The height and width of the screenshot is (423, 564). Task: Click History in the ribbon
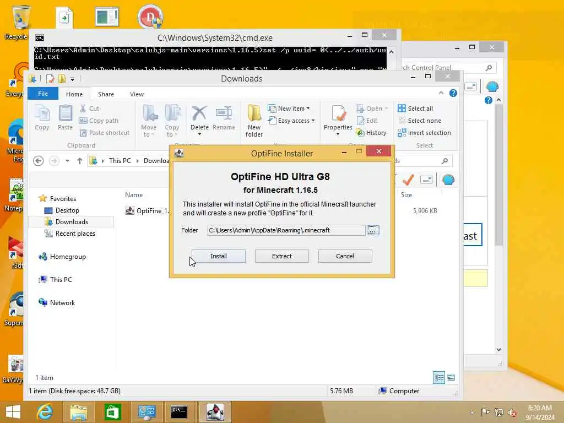click(371, 133)
